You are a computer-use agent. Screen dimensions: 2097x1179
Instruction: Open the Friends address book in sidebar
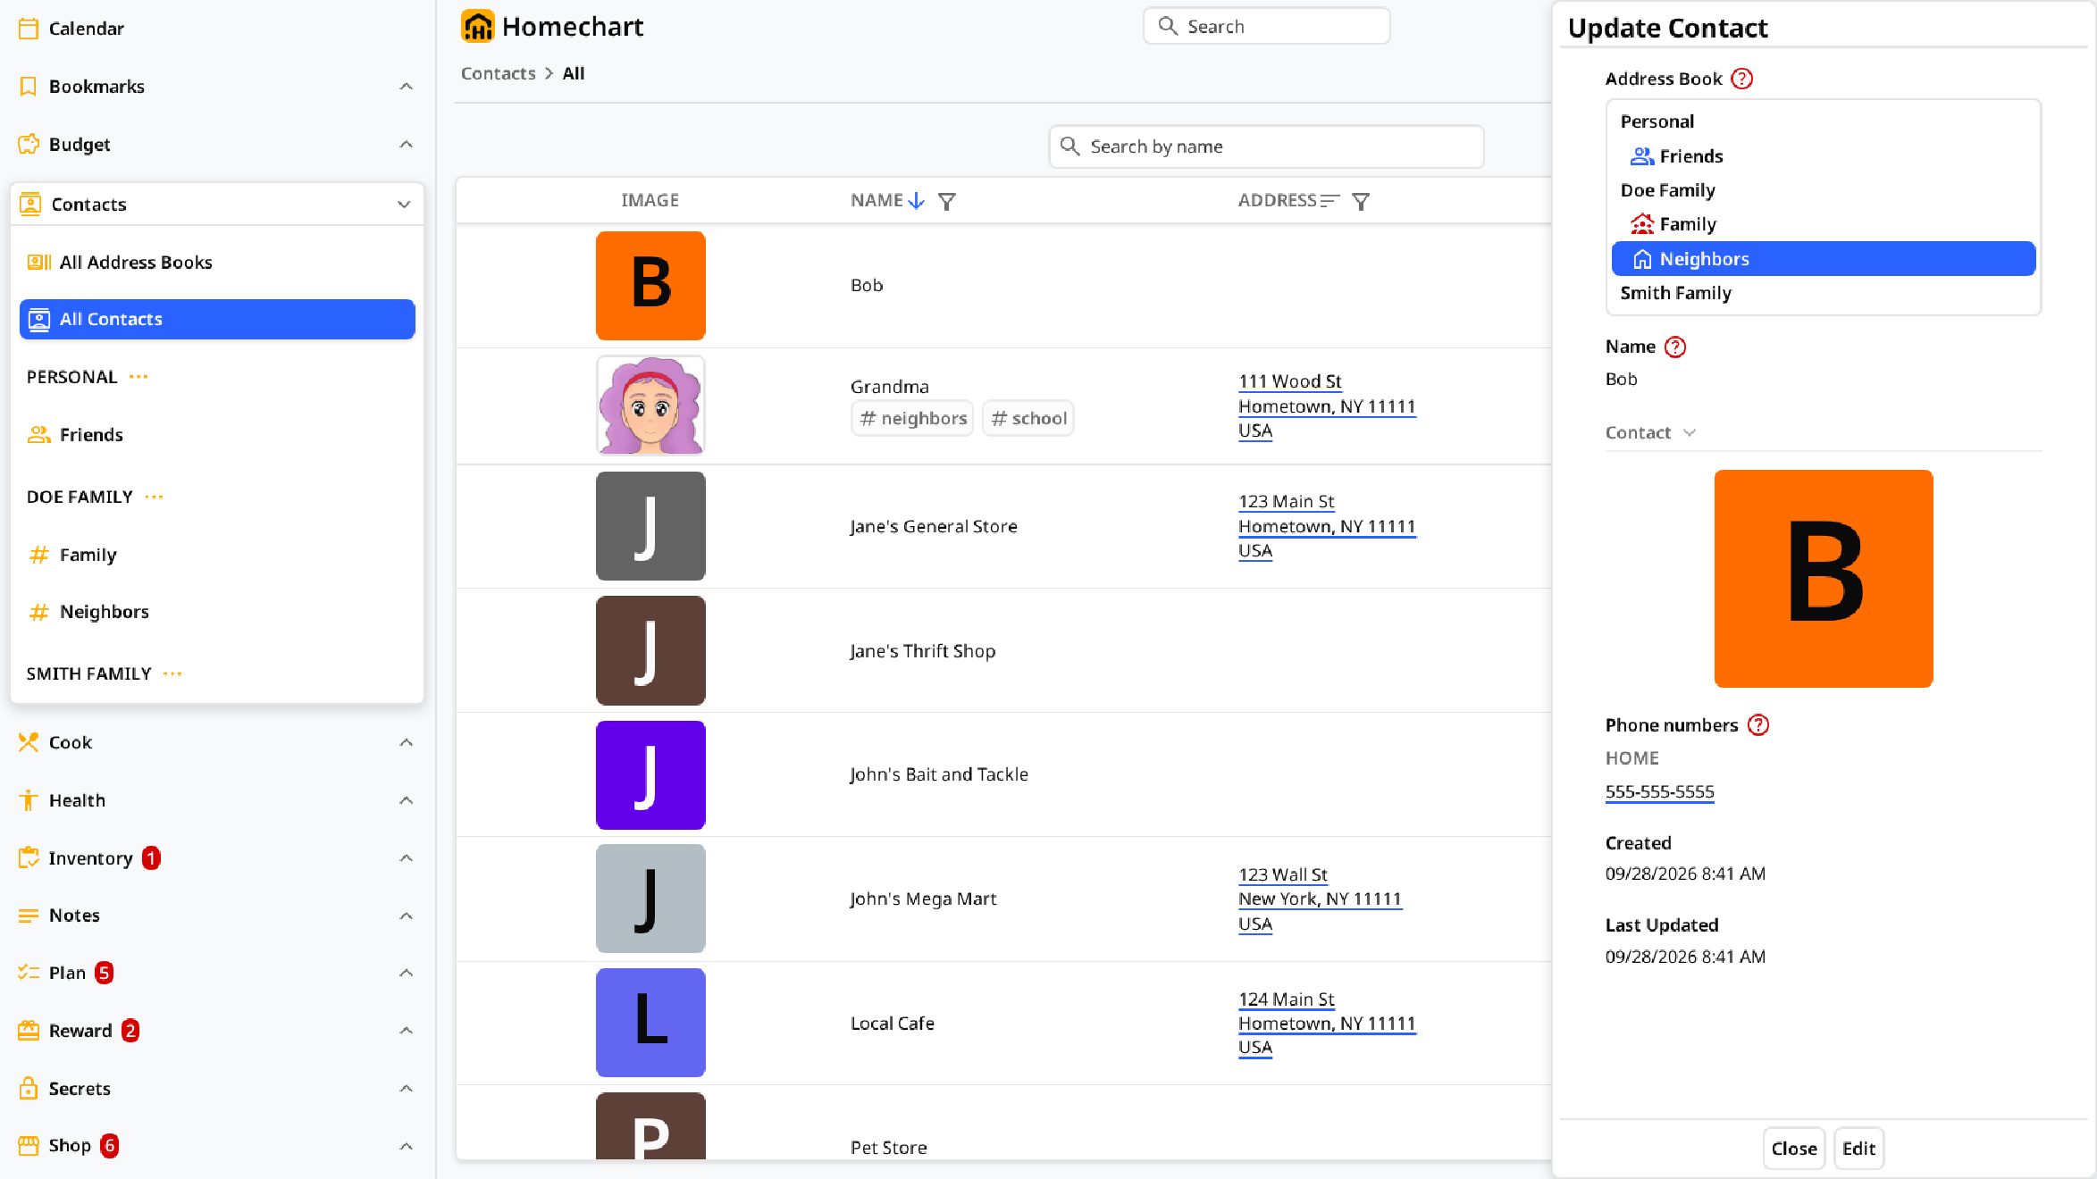pyautogui.click(x=217, y=435)
